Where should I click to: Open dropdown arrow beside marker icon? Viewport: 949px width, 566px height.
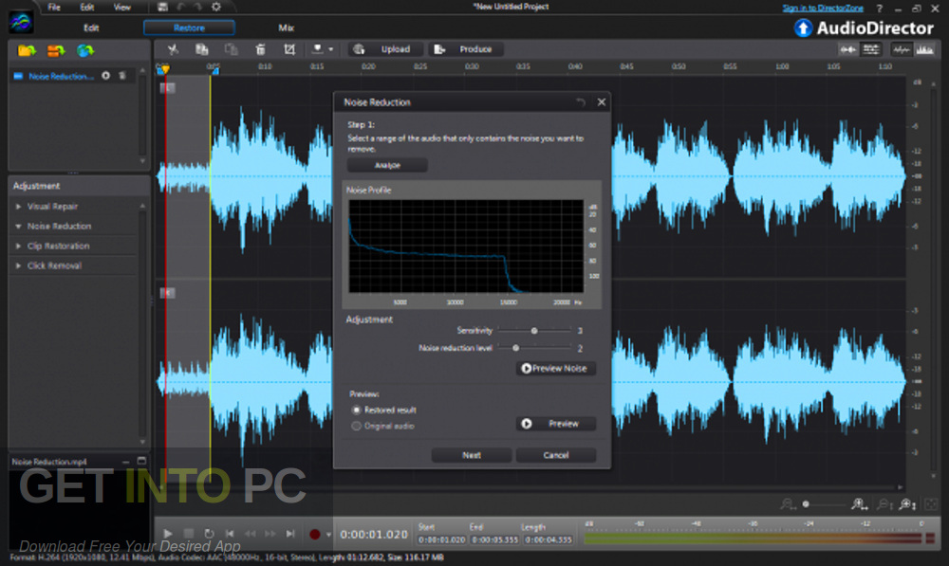pyautogui.click(x=330, y=49)
